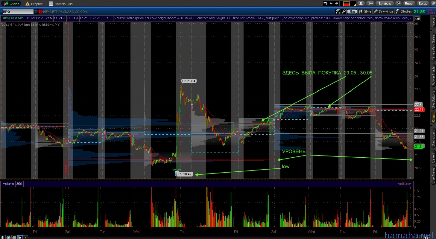The width and height of the screenshot is (436, 239).
Task: Open the Live News sidebar tab
Action: (x=433, y=175)
